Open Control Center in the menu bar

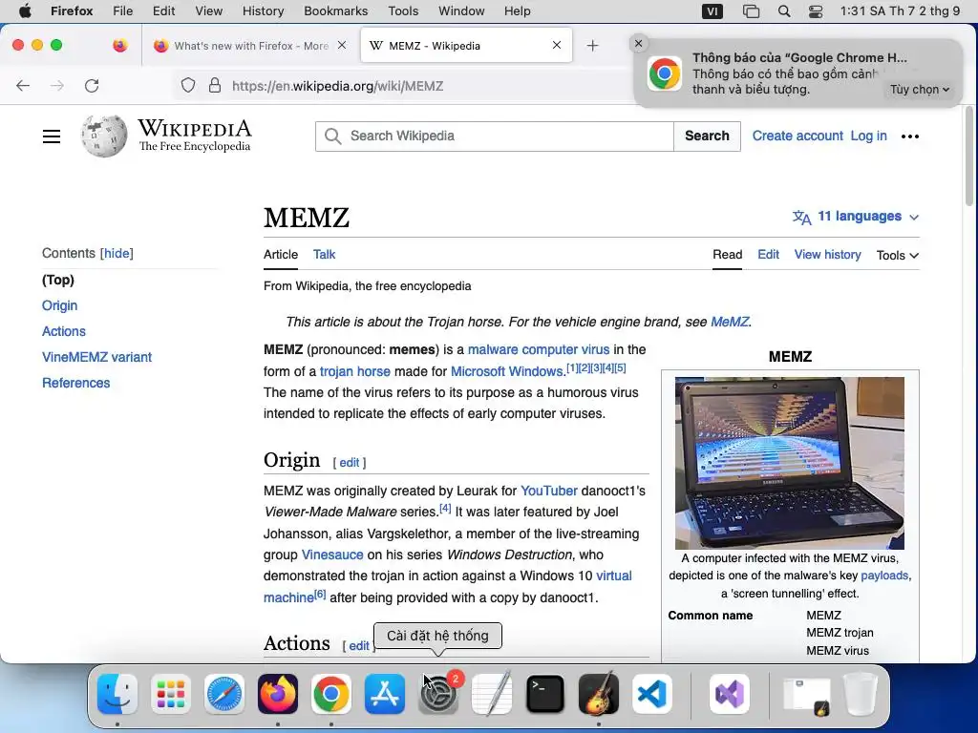pyautogui.click(x=816, y=11)
